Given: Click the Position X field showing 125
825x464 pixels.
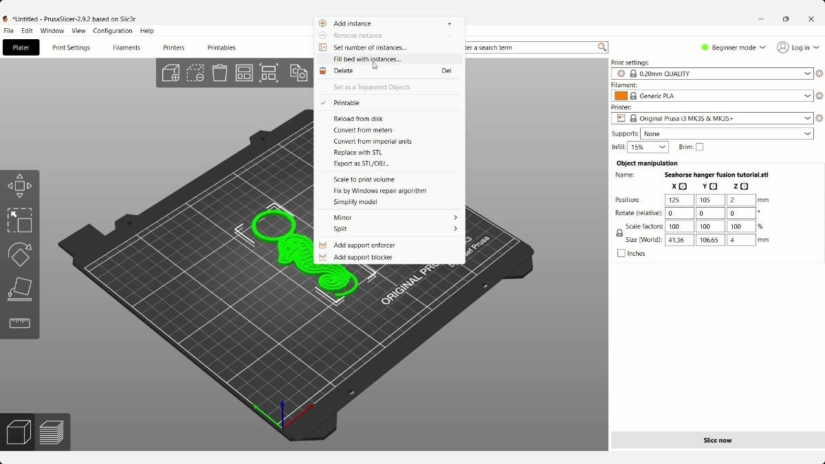Looking at the screenshot, I should (679, 200).
